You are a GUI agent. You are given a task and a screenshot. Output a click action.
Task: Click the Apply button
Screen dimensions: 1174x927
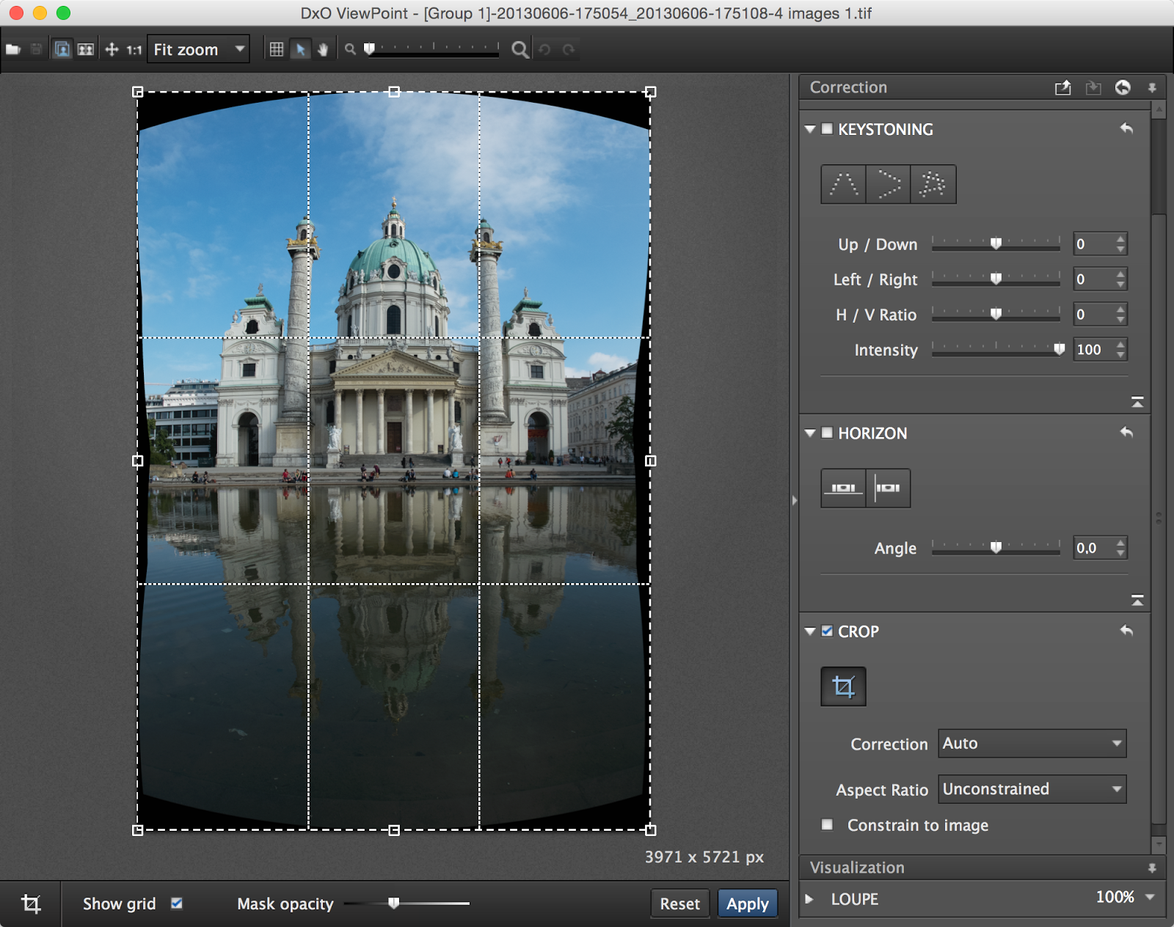point(747,904)
